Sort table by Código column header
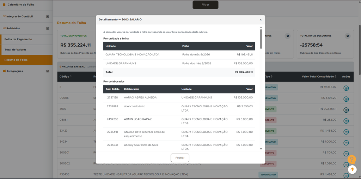The height and width of the screenshot is (179, 361). (65, 76)
